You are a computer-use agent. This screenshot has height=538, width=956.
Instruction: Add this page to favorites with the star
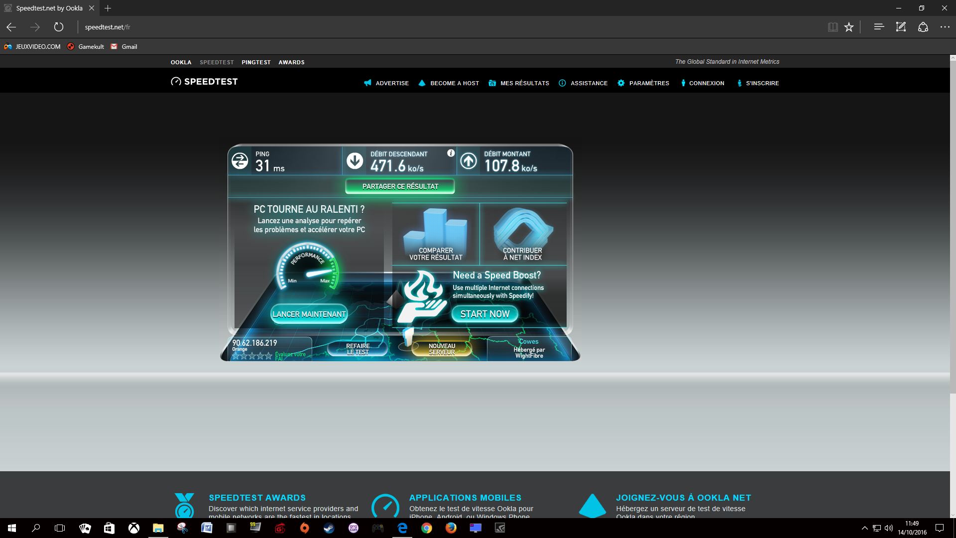848,27
